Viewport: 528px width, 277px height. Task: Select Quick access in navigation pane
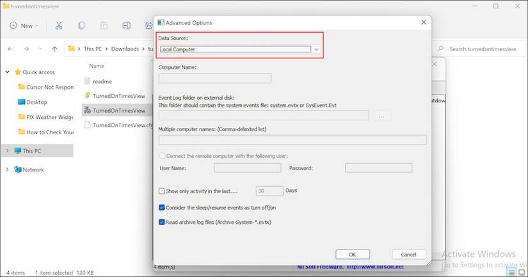(x=38, y=72)
